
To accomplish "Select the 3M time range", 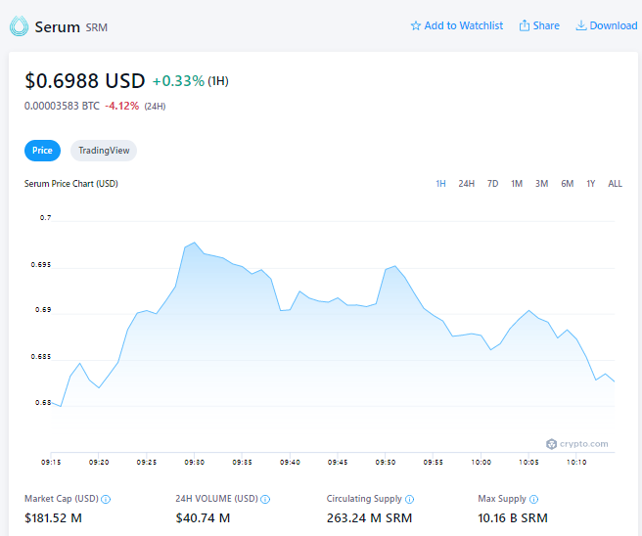I will tap(542, 184).
